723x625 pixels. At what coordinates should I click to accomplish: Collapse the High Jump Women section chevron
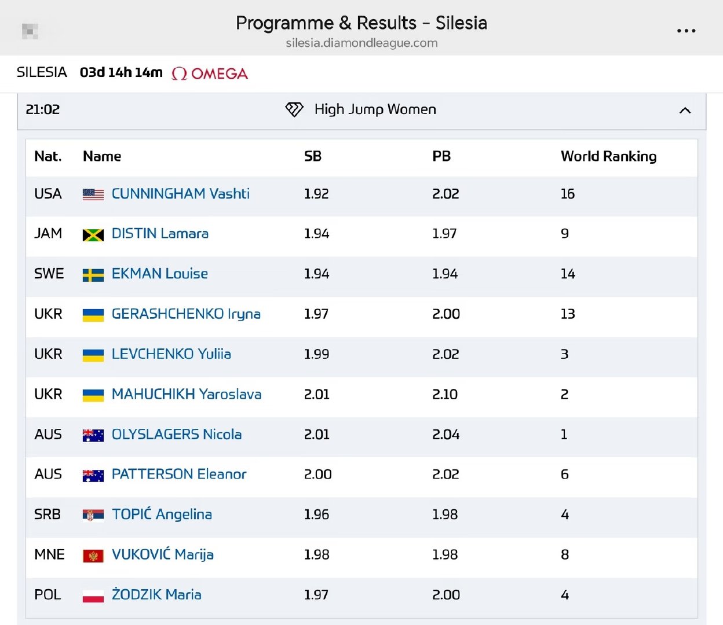(685, 110)
